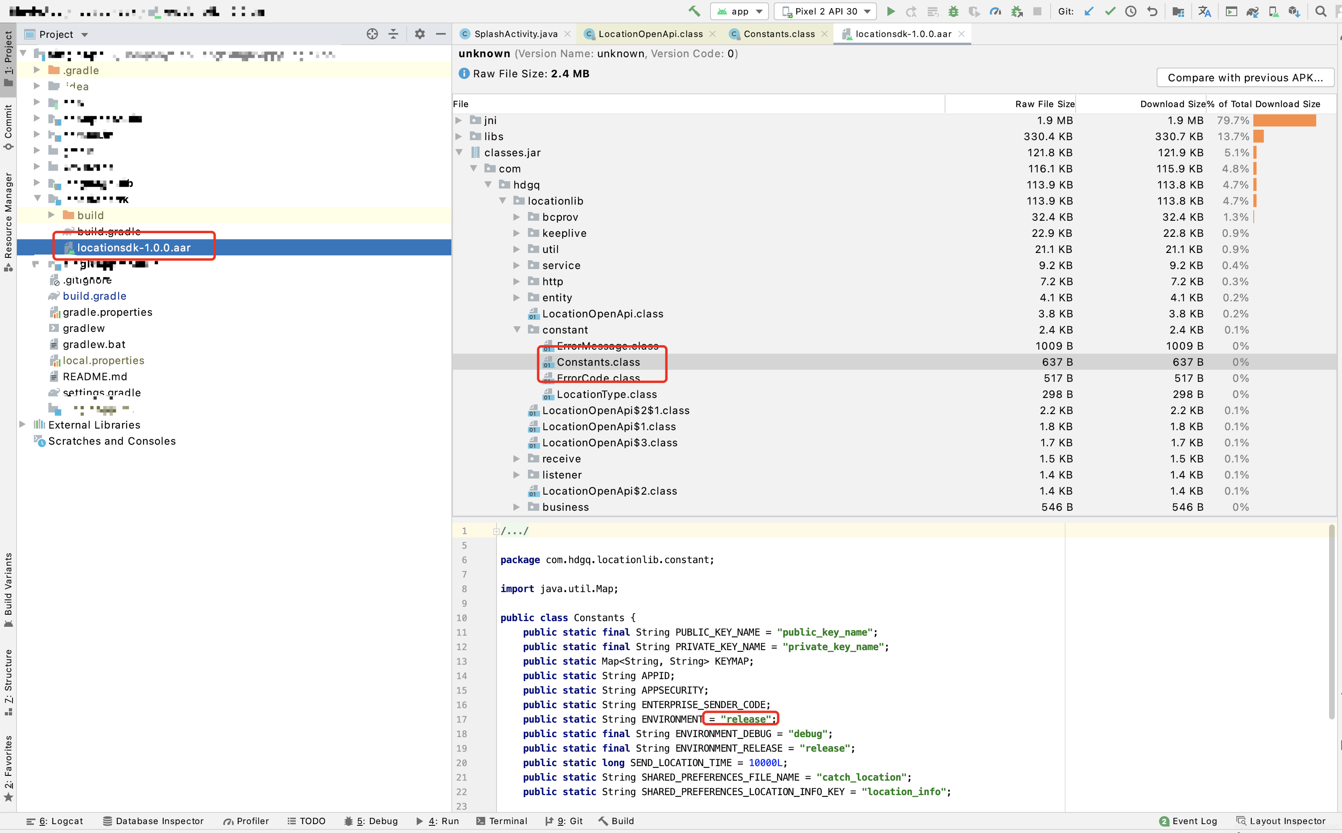Select README.md in the project tree

pos(95,376)
